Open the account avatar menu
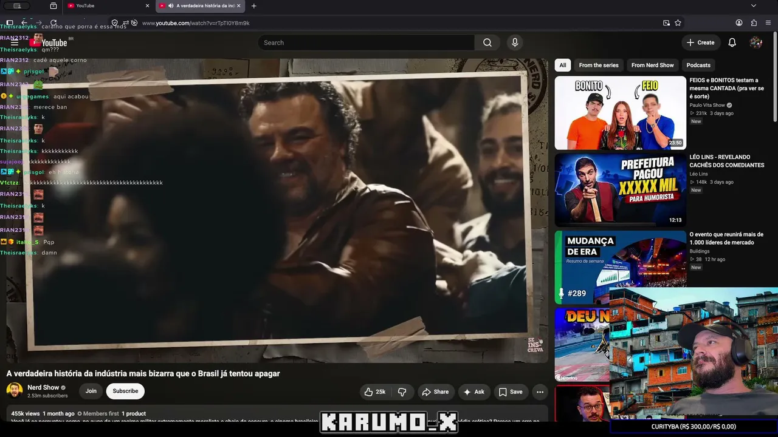 coord(756,42)
